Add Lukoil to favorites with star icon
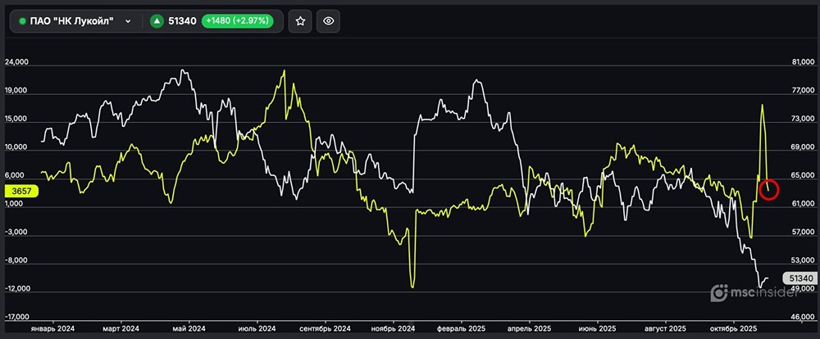This screenshot has height=339, width=820. coord(300,21)
